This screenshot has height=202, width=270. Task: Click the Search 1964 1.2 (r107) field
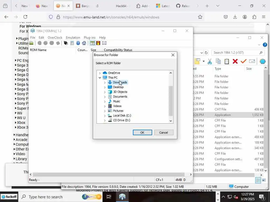click(x=238, y=53)
